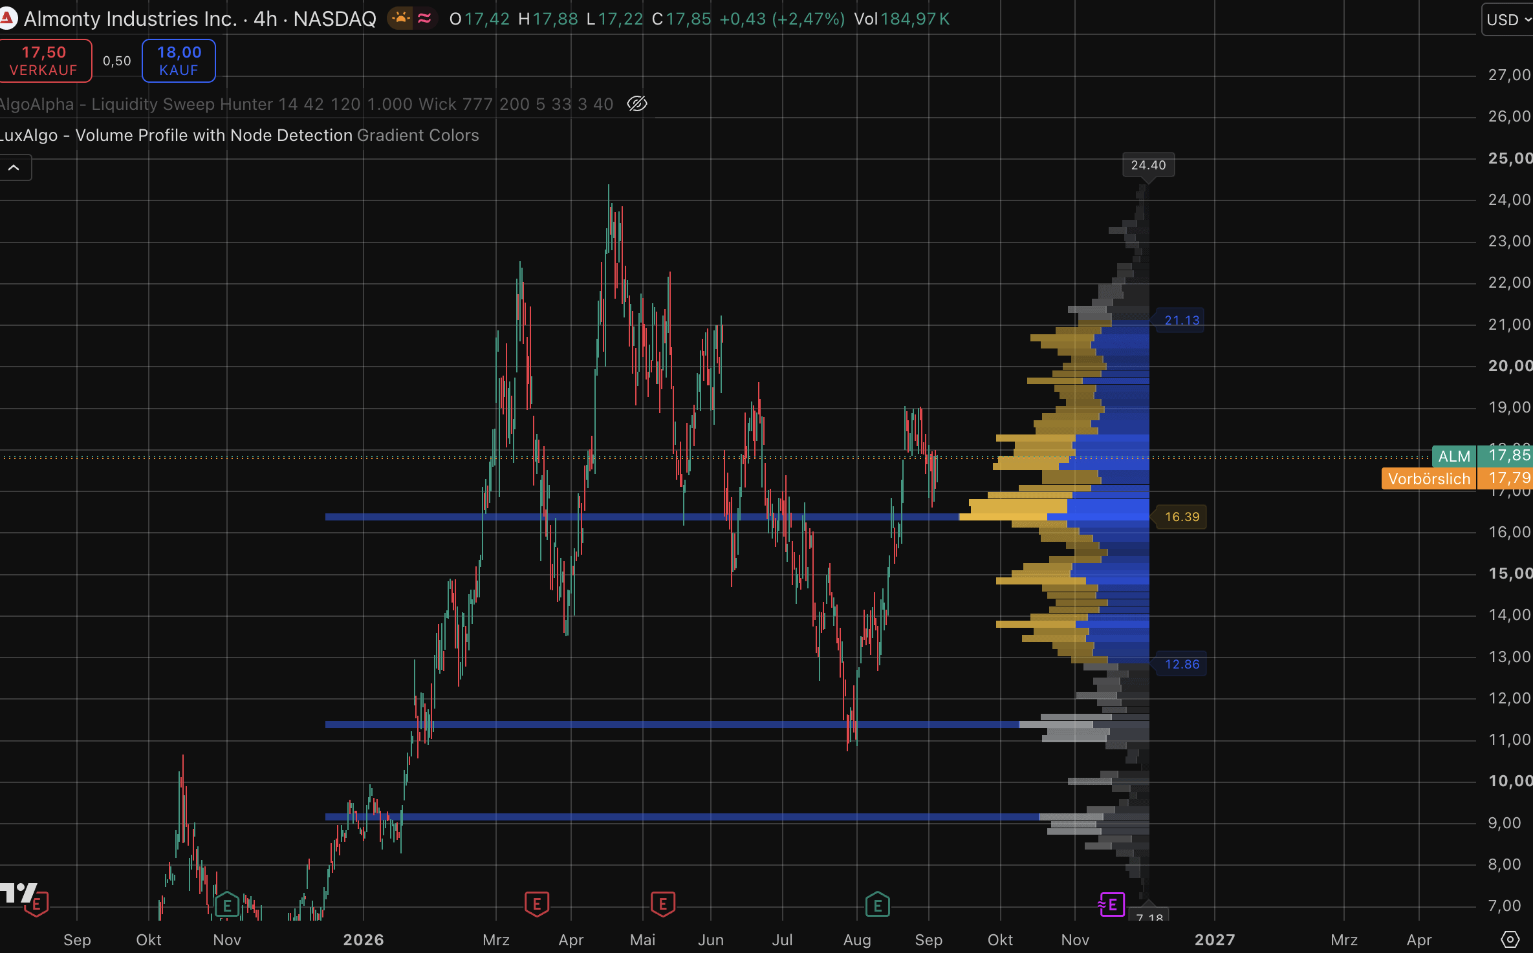Viewport: 1533px width, 953px height.
Task: Click the Jul label on the time axis
Action: click(782, 940)
